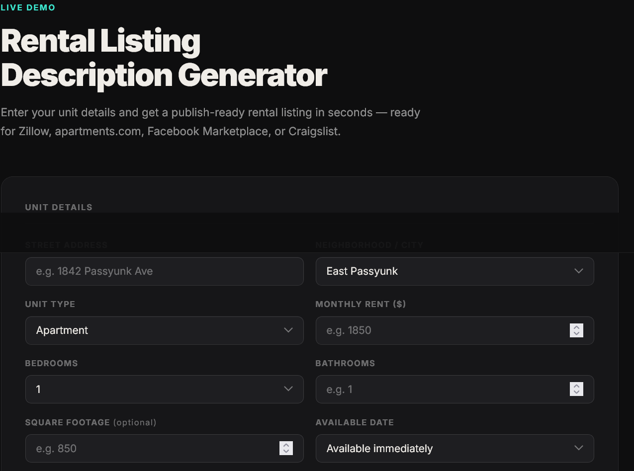This screenshot has width=634, height=471.
Task: Click the Monthly Rent increment arrow
Action: (576, 327)
